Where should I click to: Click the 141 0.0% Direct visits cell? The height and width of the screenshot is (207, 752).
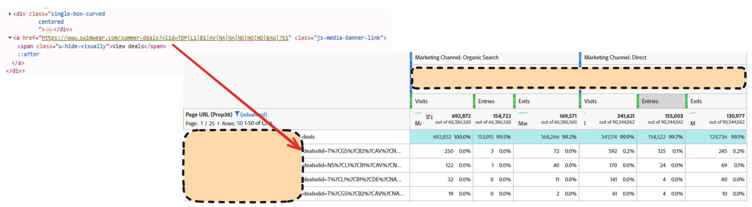(x=608, y=179)
